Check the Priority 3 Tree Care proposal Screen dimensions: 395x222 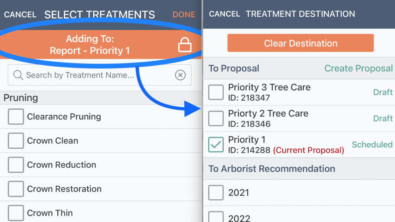pyautogui.click(x=216, y=92)
